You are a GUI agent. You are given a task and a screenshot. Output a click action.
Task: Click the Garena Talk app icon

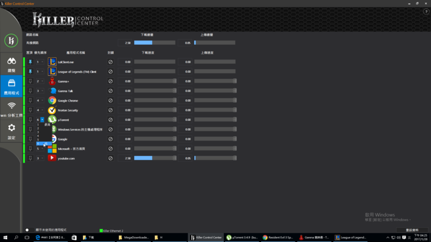[52, 91]
